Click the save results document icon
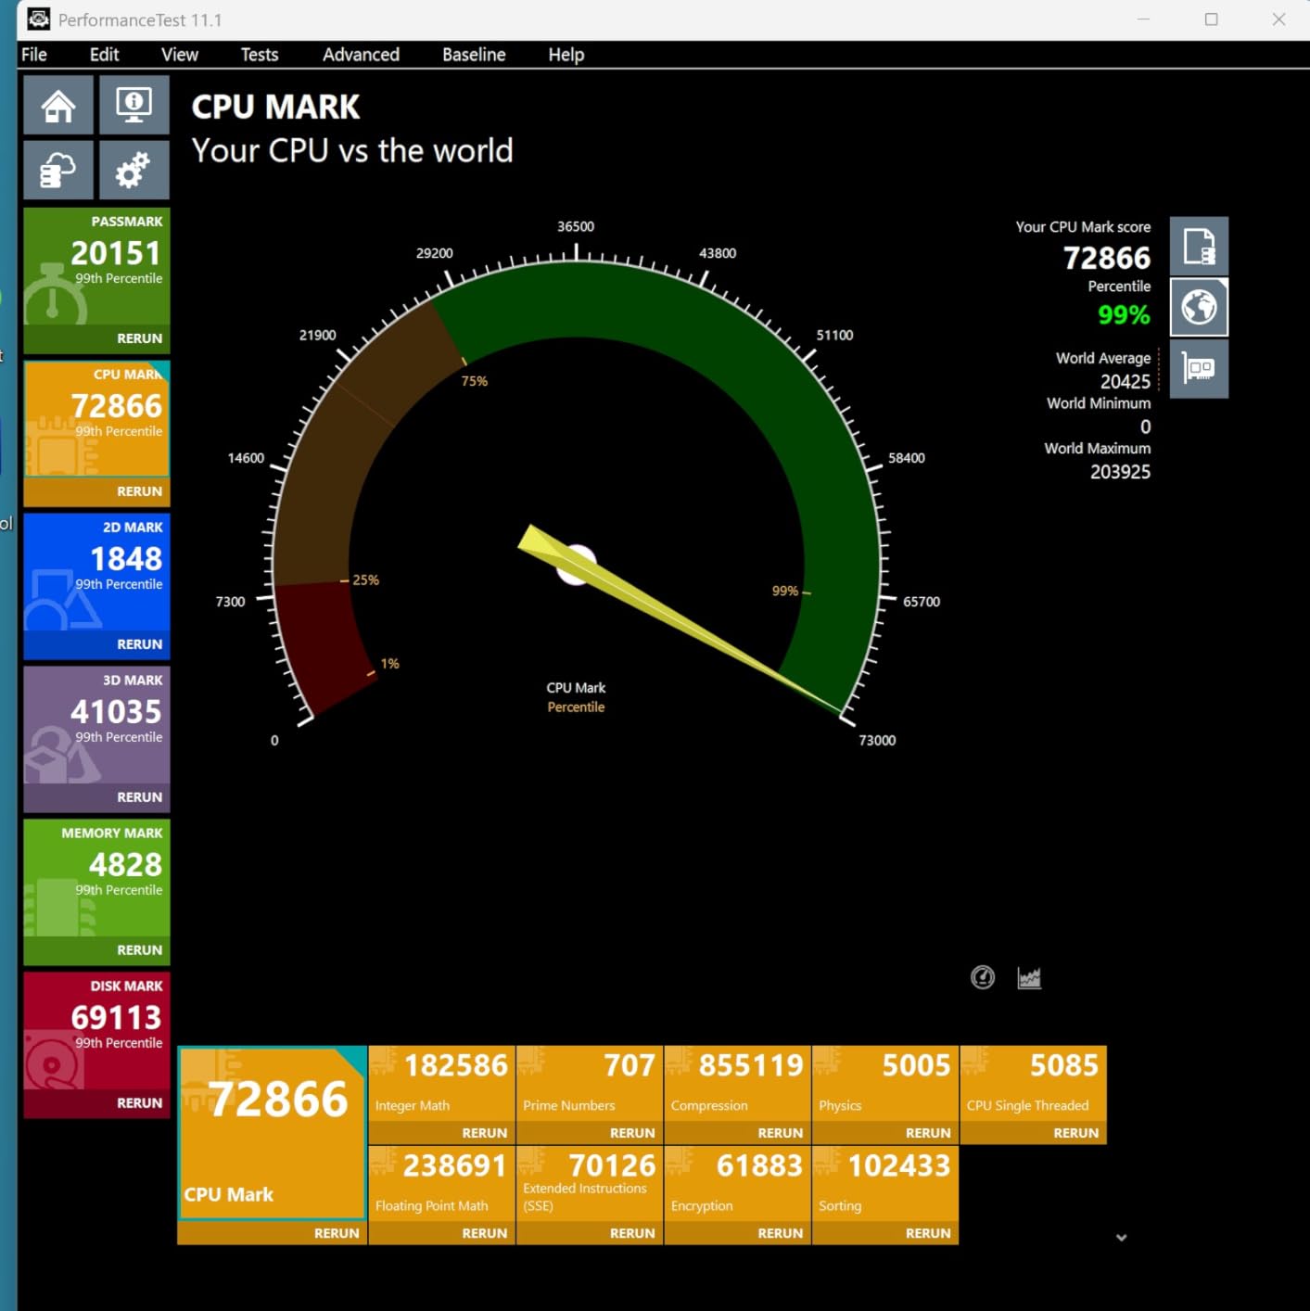 (1199, 247)
